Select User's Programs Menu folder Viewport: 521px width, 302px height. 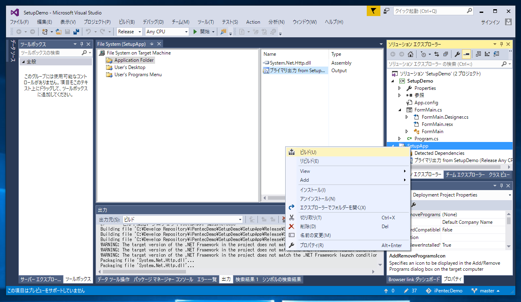(138, 75)
